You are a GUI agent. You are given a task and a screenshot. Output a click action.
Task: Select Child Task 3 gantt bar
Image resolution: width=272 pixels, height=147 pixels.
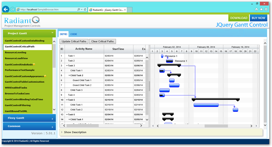coord(164,90)
